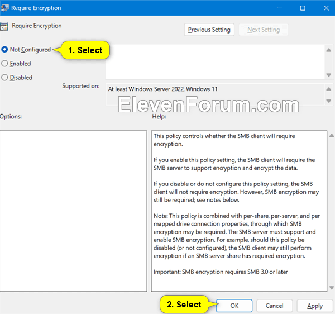The width and height of the screenshot is (335, 314).
Task: Click the Require Encryption policy icon
Action: click(4, 26)
